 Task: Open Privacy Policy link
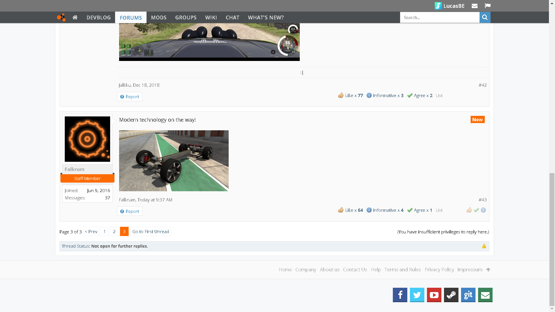439,270
